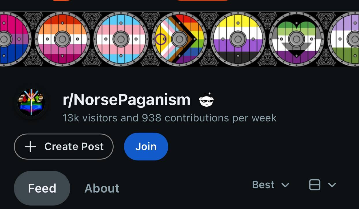Open the About tab

(x=102, y=188)
